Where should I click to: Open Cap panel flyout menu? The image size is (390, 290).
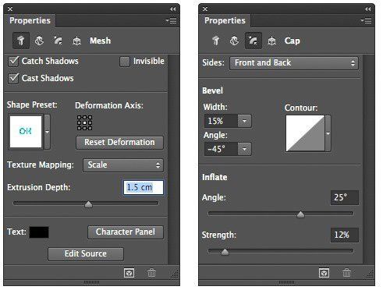click(x=366, y=20)
